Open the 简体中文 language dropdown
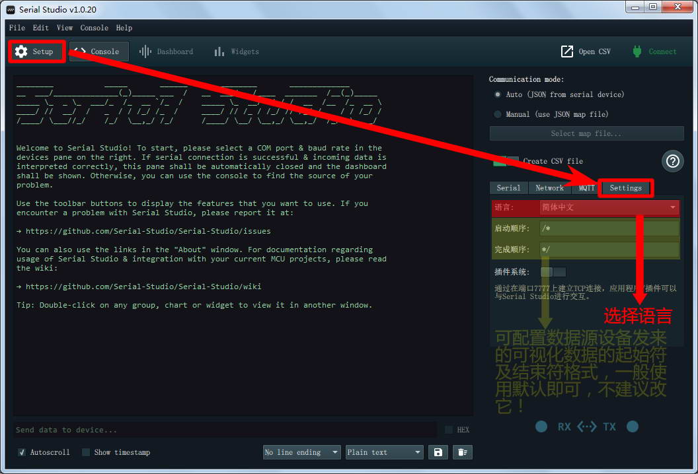 [x=609, y=207]
